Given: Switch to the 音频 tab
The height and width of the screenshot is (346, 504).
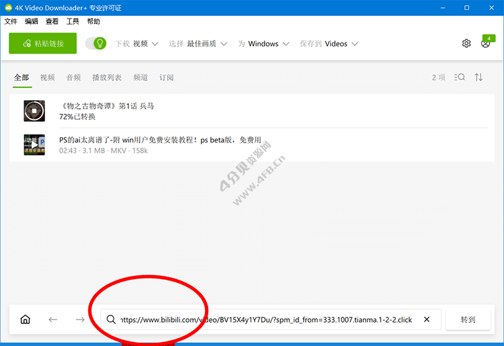Looking at the screenshot, I should click(x=74, y=78).
